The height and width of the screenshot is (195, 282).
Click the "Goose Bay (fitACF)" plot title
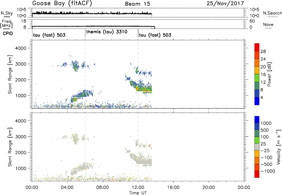point(62,4)
